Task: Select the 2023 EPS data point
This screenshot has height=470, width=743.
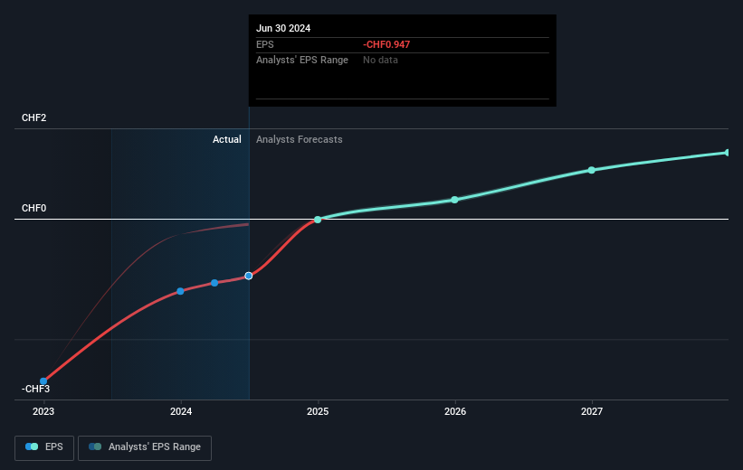Action: [43, 381]
